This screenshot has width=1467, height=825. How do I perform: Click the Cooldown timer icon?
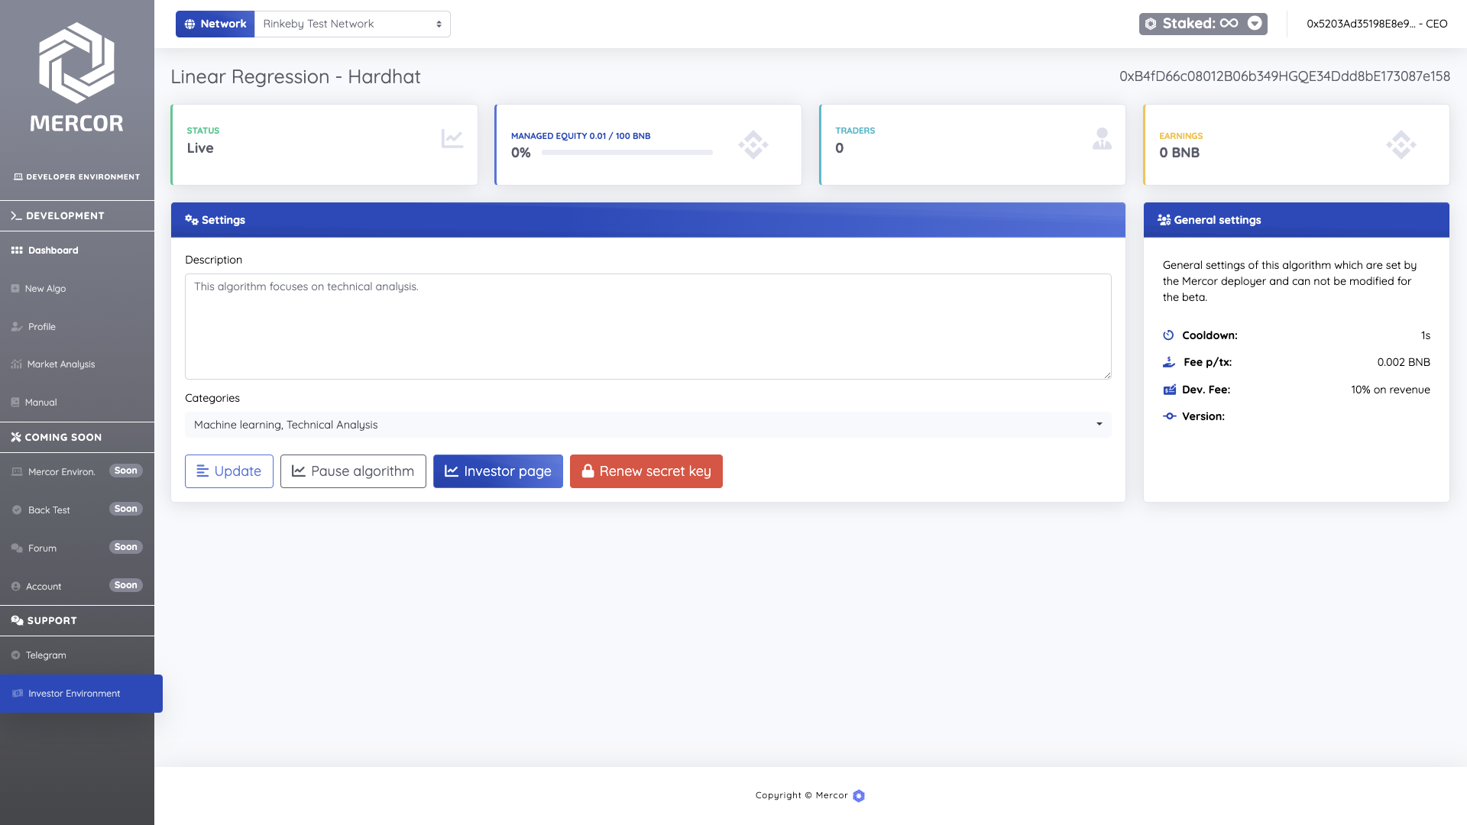tap(1168, 335)
